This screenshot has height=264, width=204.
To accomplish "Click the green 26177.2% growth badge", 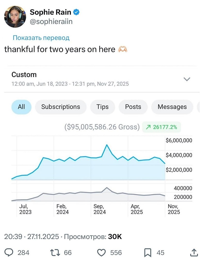I will coord(161,127).
